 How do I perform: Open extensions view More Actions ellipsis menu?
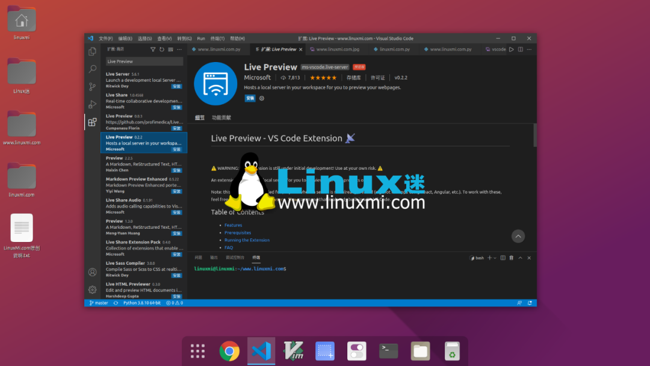coord(179,49)
